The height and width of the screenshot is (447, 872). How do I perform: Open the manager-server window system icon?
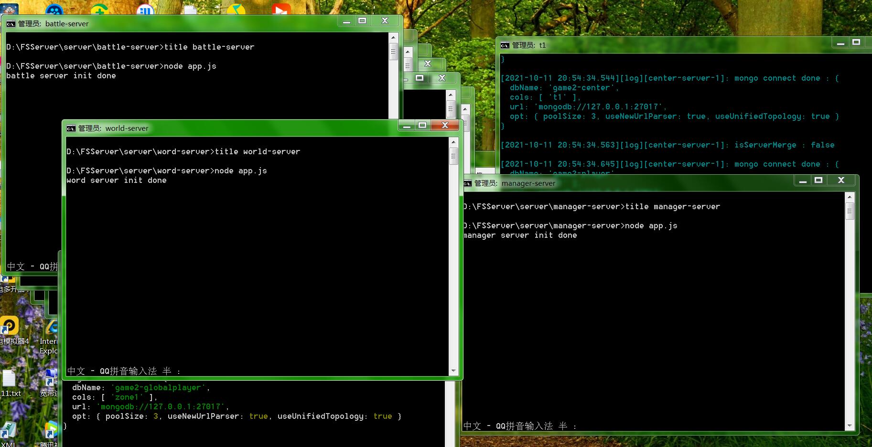467,183
